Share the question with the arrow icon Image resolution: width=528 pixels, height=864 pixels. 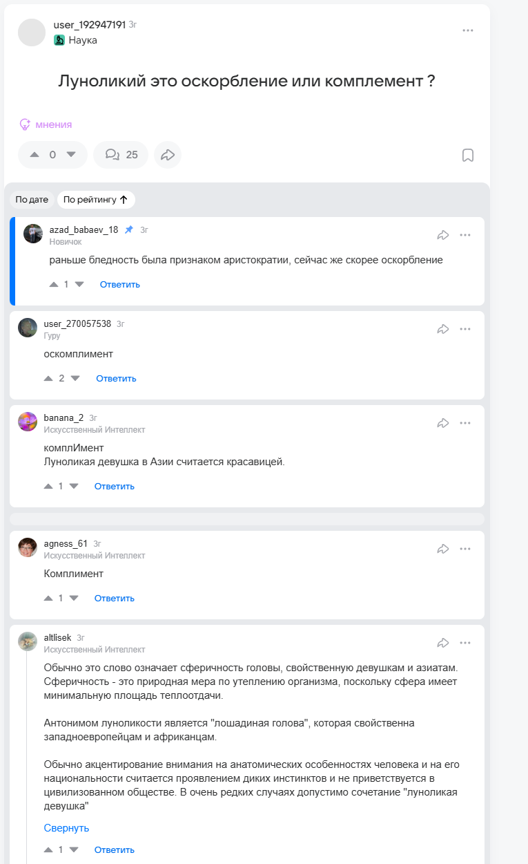[x=168, y=155]
